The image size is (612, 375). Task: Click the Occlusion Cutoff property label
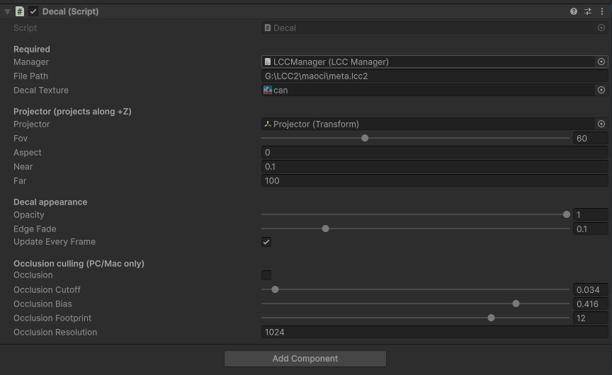click(47, 289)
